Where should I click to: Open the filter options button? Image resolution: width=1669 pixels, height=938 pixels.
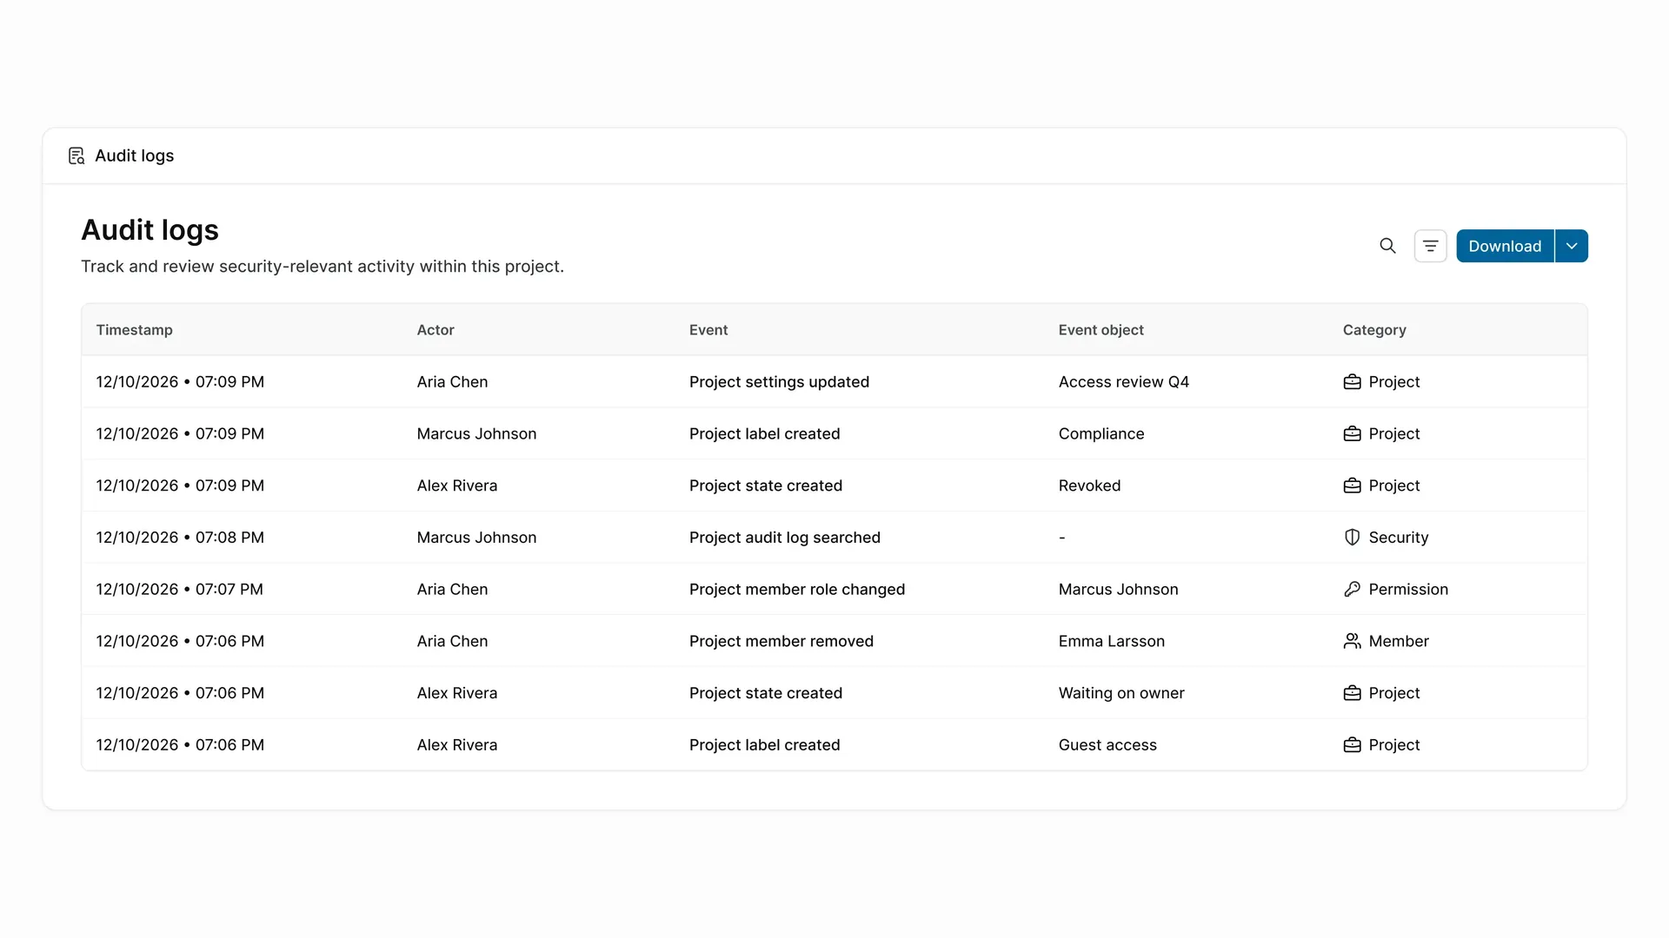(1430, 246)
